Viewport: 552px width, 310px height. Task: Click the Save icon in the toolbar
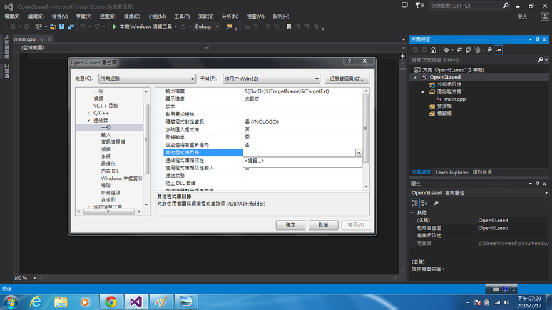[61, 27]
